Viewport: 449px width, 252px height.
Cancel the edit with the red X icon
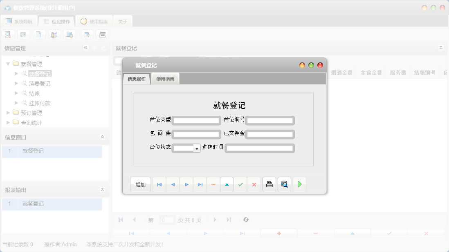click(254, 184)
